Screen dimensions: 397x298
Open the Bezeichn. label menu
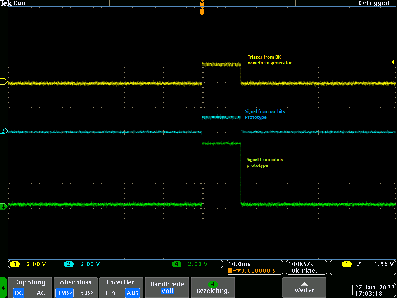tap(213, 288)
